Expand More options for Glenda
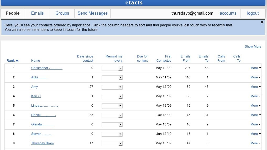The image size is (267, 150). [255, 124]
